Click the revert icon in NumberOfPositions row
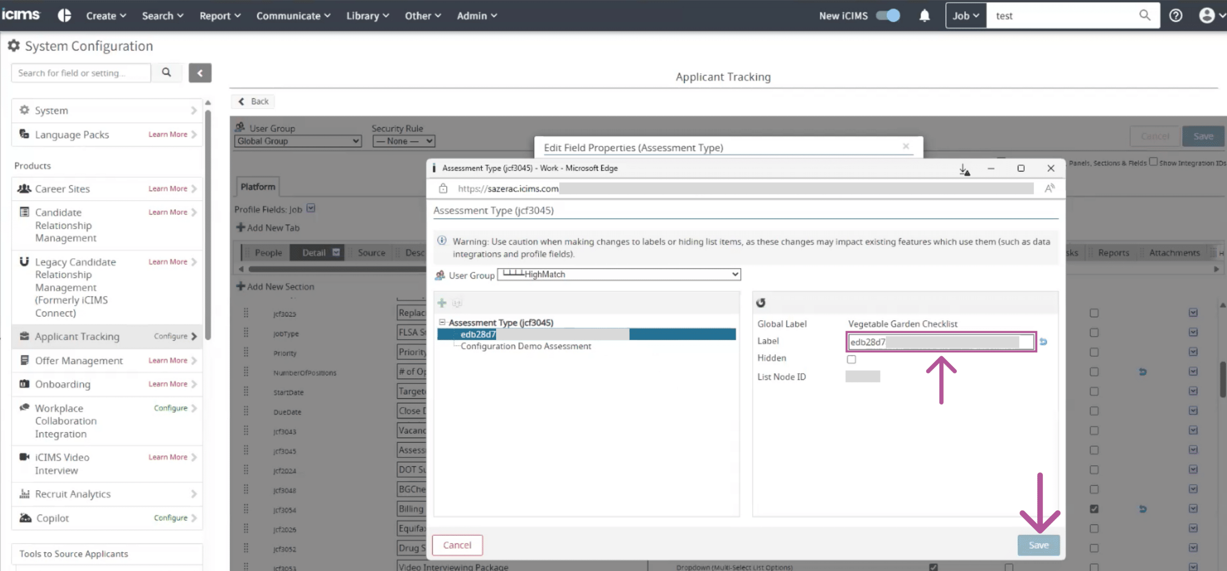Viewport: 1227px width, 571px height. 1143,372
